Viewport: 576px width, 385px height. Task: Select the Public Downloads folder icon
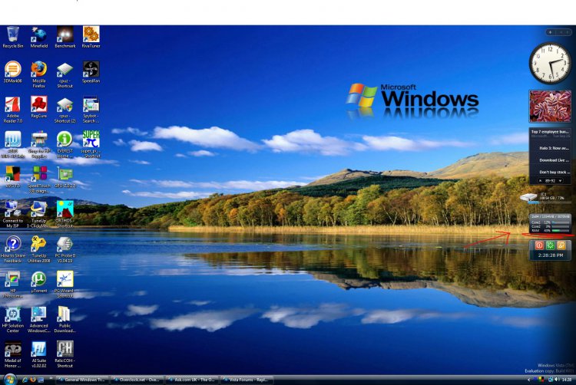pos(65,319)
